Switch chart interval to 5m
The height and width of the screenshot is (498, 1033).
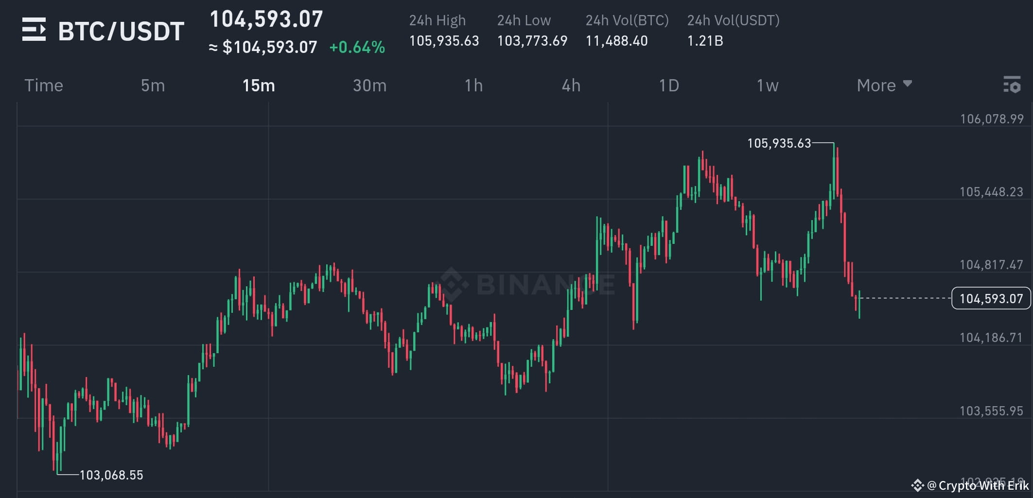tap(153, 86)
